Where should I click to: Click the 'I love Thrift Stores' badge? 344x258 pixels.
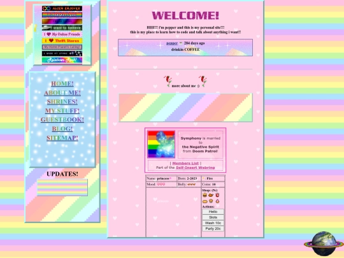tap(62, 41)
